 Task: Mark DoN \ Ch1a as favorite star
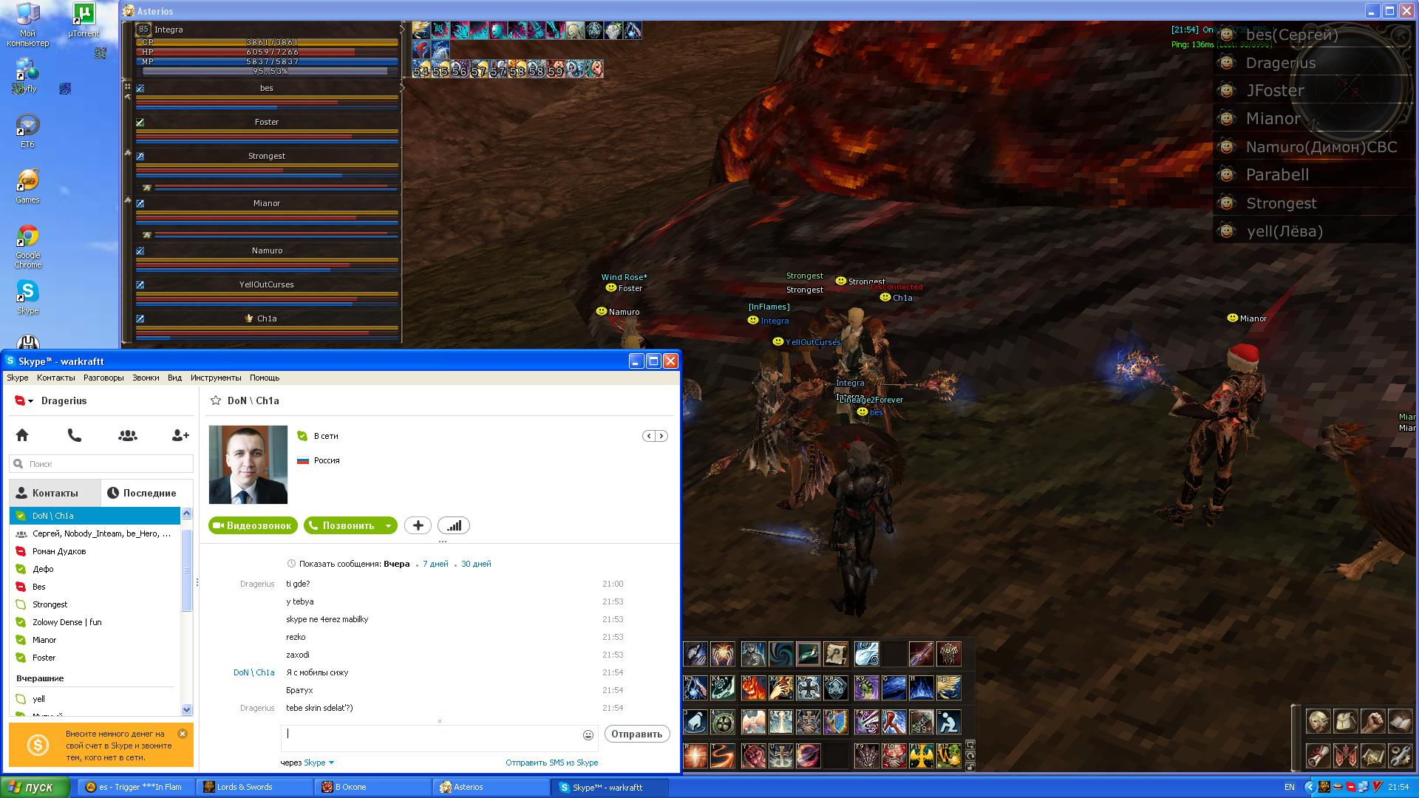click(216, 400)
